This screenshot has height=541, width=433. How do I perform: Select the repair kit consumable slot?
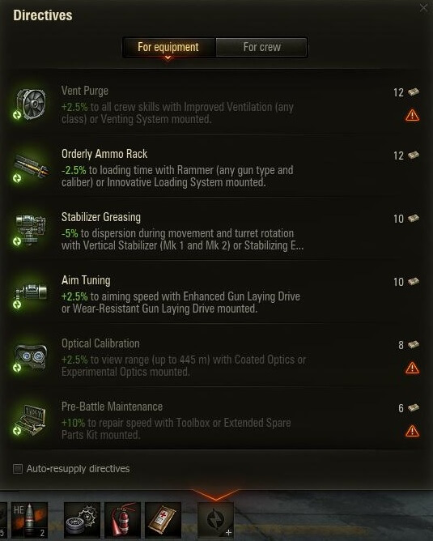[x=82, y=520]
